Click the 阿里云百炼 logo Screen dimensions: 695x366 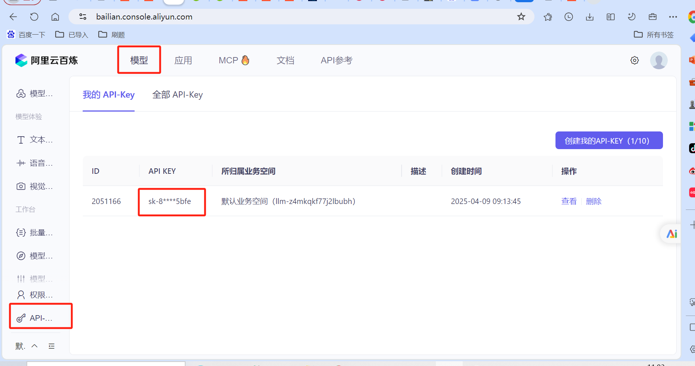click(x=47, y=60)
